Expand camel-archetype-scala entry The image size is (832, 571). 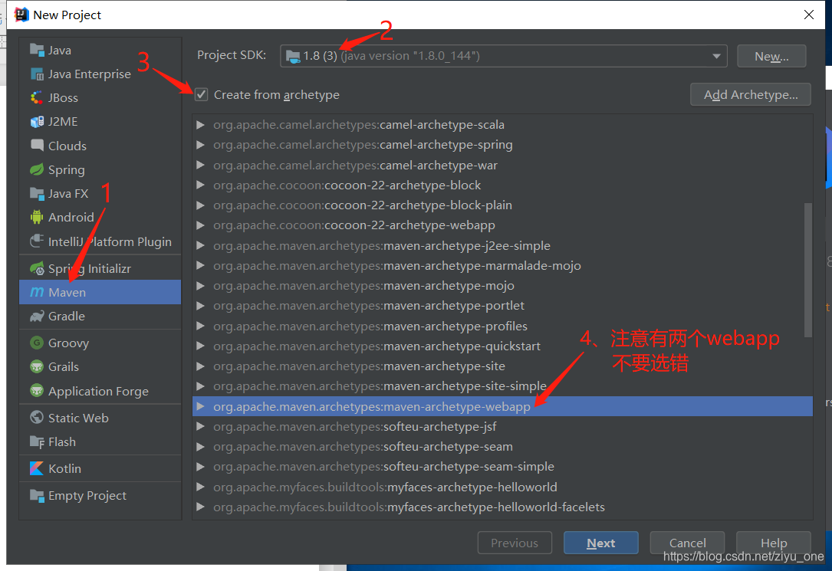(x=201, y=125)
